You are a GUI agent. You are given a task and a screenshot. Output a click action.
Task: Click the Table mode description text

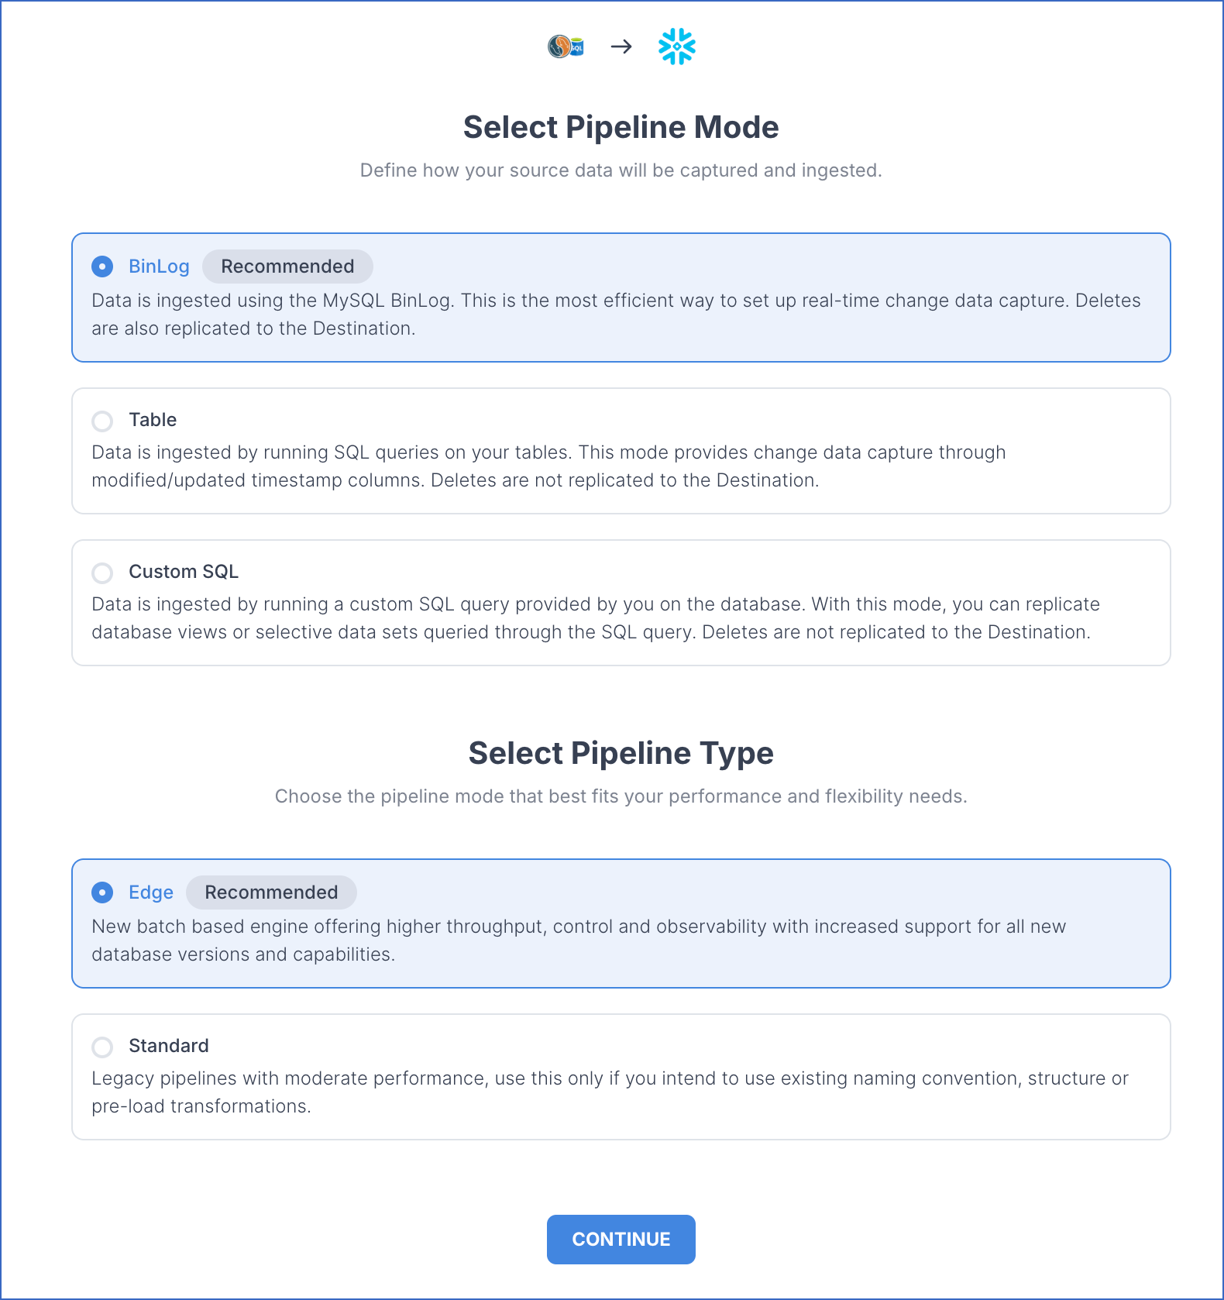click(548, 466)
